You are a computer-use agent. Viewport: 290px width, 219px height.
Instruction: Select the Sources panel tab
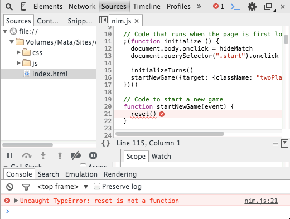pos(114,7)
